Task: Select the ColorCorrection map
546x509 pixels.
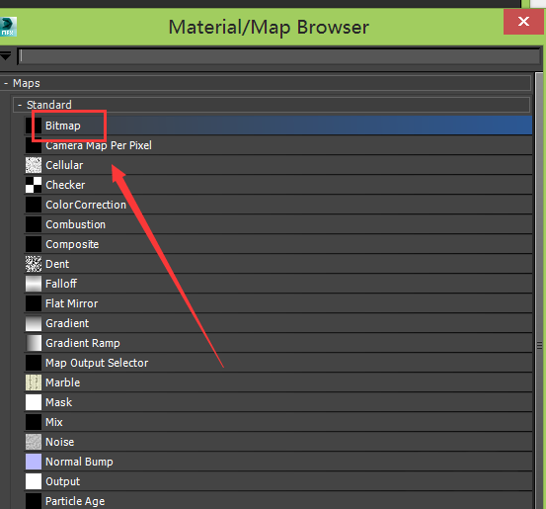Action: (278, 205)
